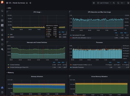The width and height of the screenshot is (130, 96).
Task: Toggle Normalized CPU Load series
Action: coord(79,35)
